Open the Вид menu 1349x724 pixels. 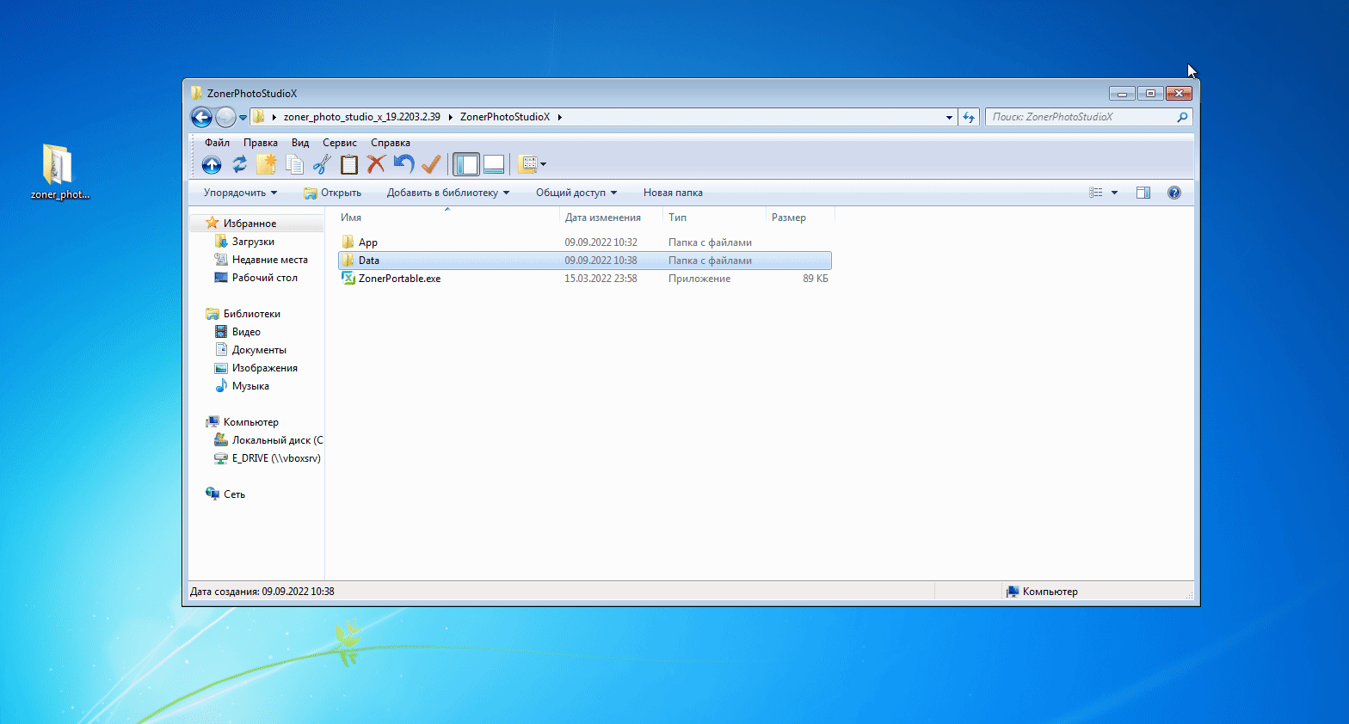coord(300,143)
